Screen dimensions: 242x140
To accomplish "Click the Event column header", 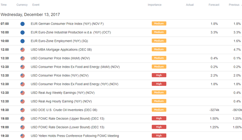I will (x=36, y=5).
